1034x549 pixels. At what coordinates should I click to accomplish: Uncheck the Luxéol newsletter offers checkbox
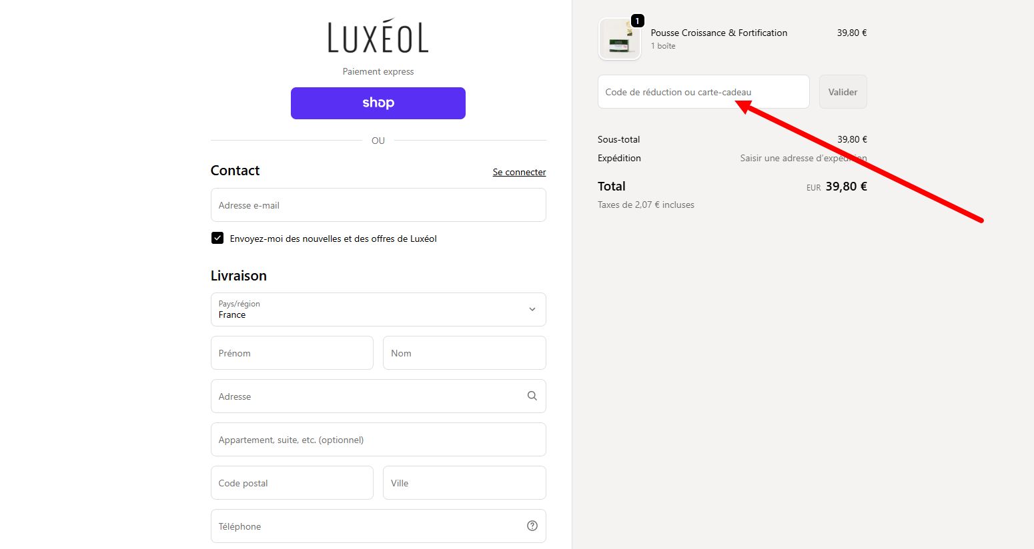[217, 238]
